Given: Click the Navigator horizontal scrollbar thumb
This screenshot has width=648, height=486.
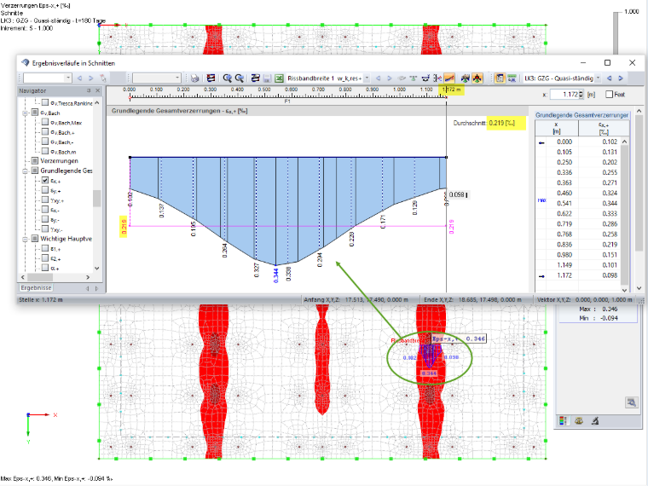Looking at the screenshot, I should click(42, 277).
